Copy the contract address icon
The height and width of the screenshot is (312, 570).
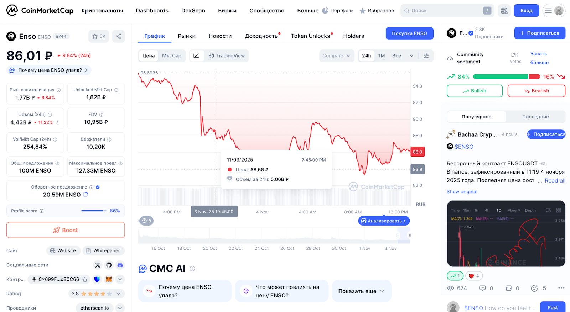click(84, 279)
